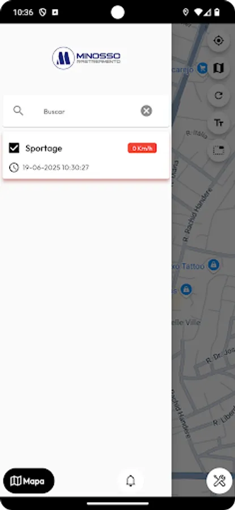Viewport: 235px width, 510px height.
Task: Open the tools wrench button
Action: click(x=219, y=481)
